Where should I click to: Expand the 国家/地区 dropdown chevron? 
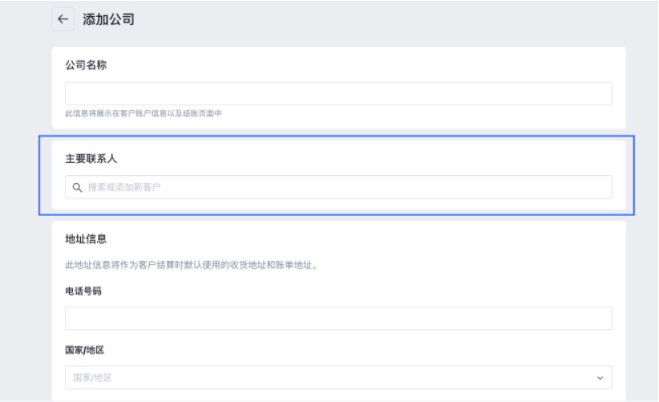pos(599,378)
